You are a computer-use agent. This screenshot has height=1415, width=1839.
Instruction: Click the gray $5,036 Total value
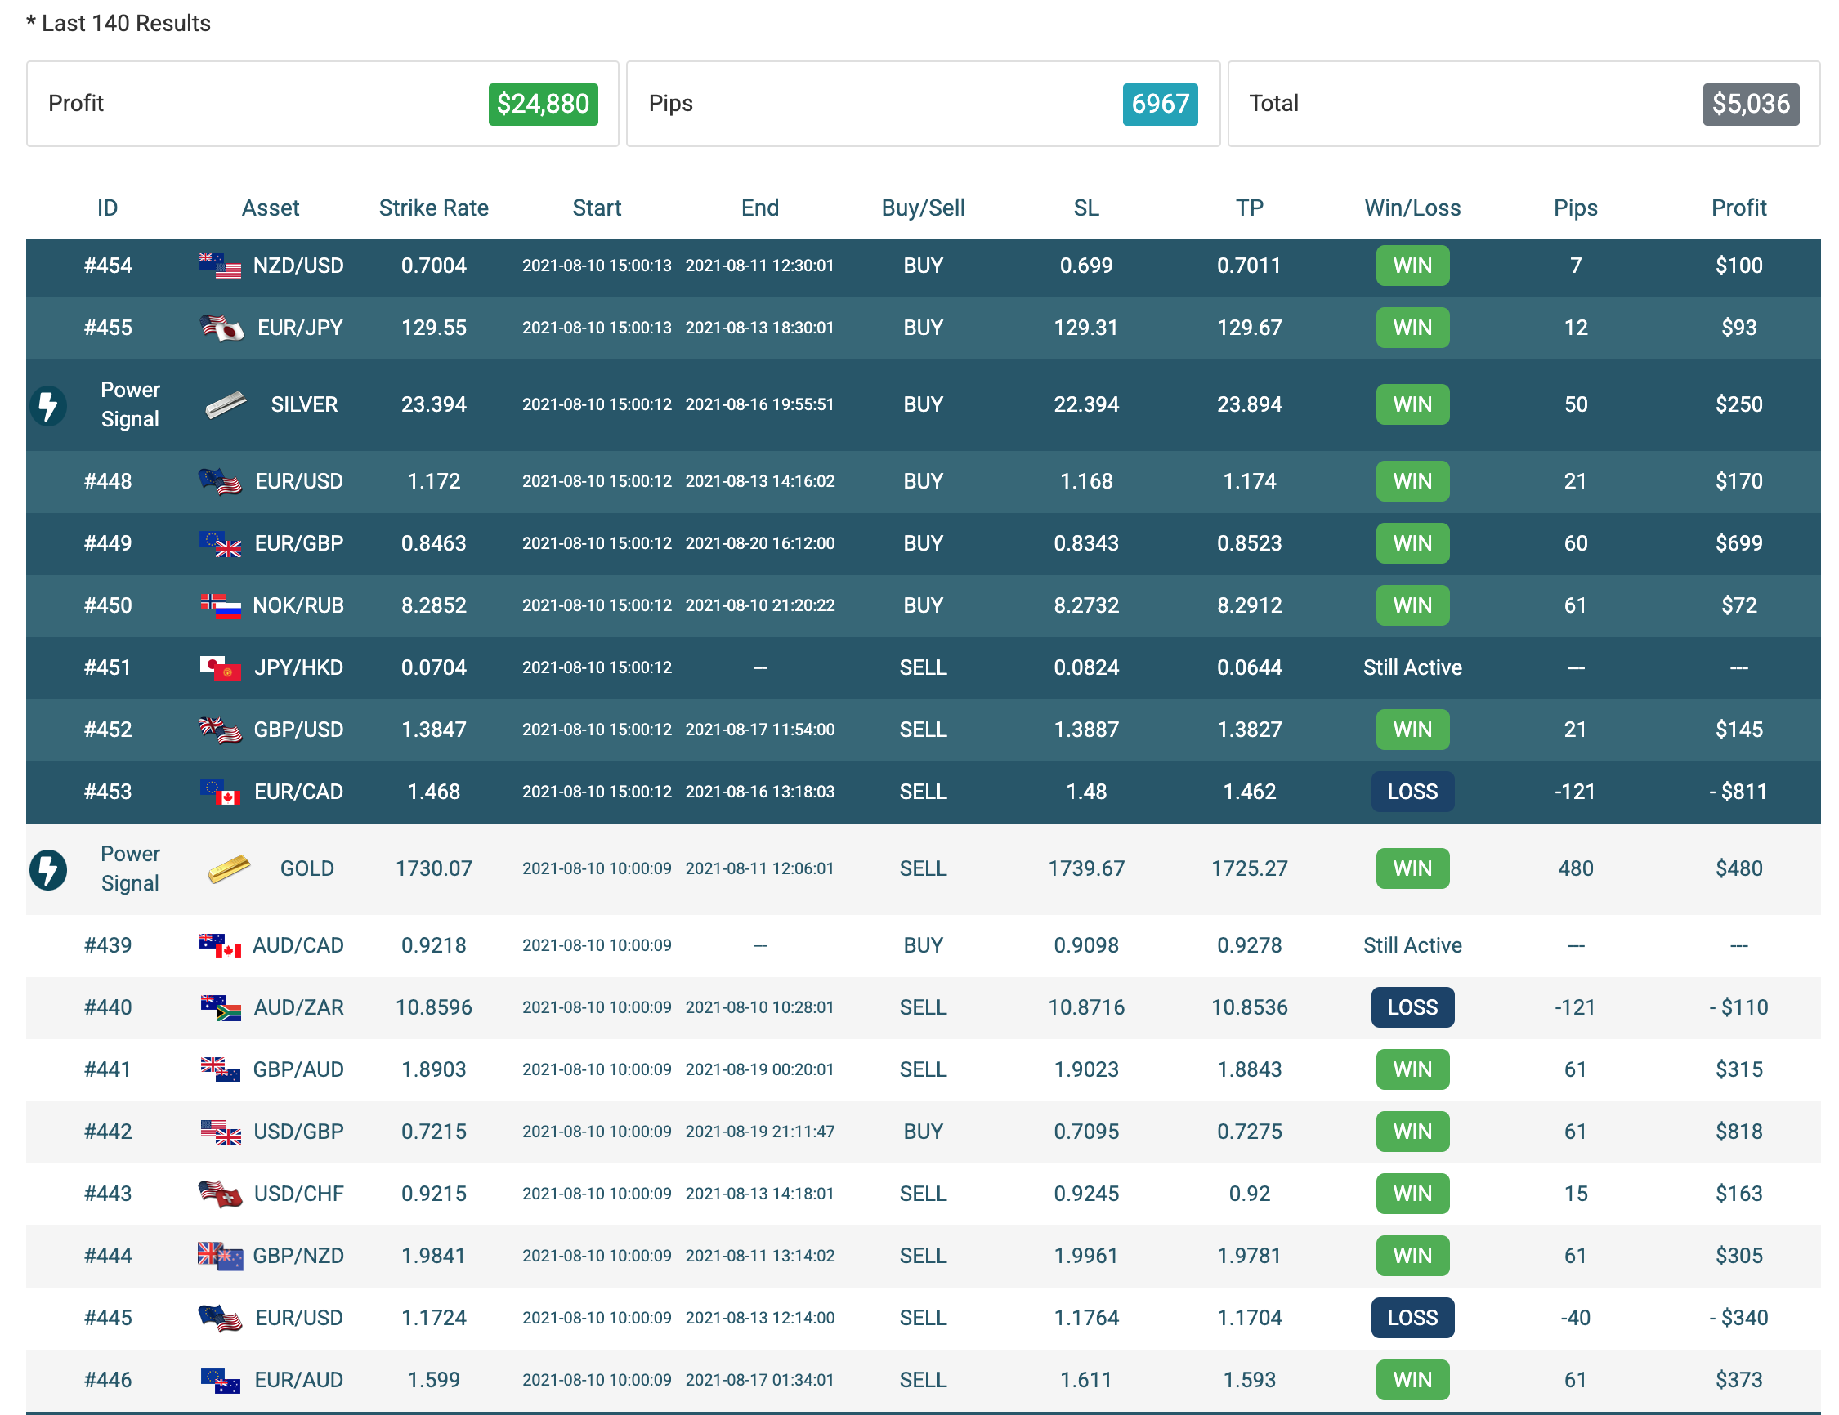pos(1752,104)
